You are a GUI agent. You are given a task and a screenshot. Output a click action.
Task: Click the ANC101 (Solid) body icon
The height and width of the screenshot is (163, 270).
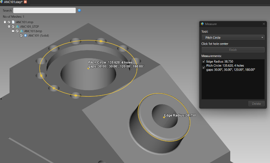pos(25,35)
